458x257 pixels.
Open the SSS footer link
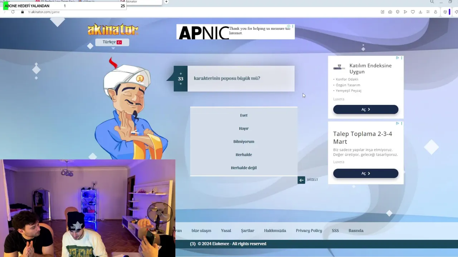[x=335, y=231]
